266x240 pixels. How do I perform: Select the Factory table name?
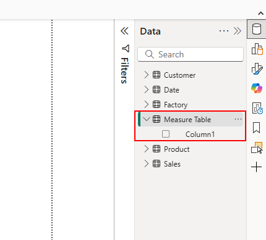[x=176, y=105]
